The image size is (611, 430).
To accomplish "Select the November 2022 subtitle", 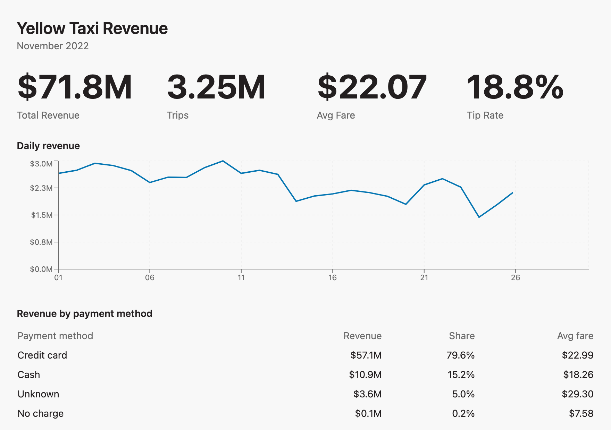I will pyautogui.click(x=53, y=46).
